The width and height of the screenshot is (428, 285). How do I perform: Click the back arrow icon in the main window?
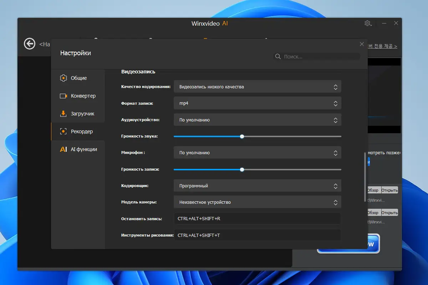tap(30, 44)
